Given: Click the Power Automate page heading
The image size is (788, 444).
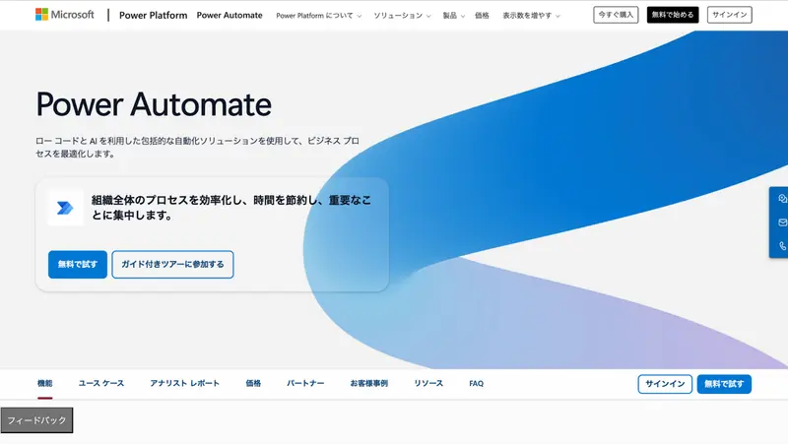Looking at the screenshot, I should (x=154, y=104).
